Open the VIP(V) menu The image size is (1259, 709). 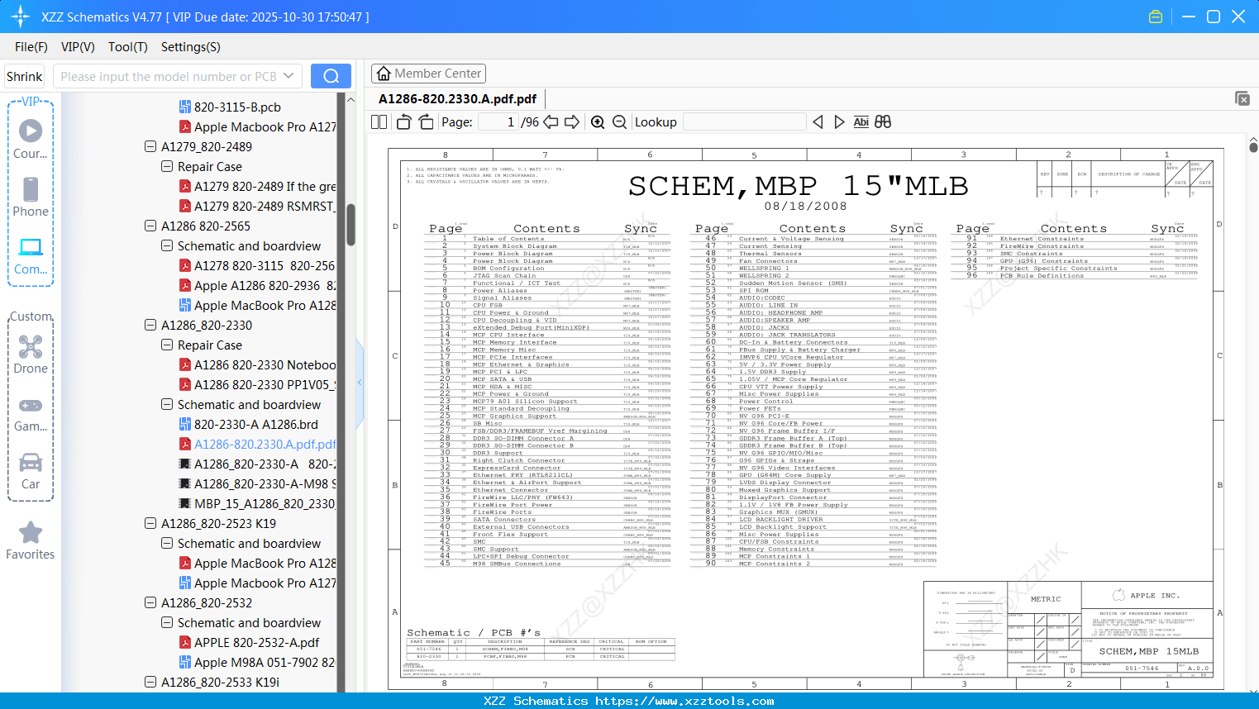pyautogui.click(x=78, y=47)
